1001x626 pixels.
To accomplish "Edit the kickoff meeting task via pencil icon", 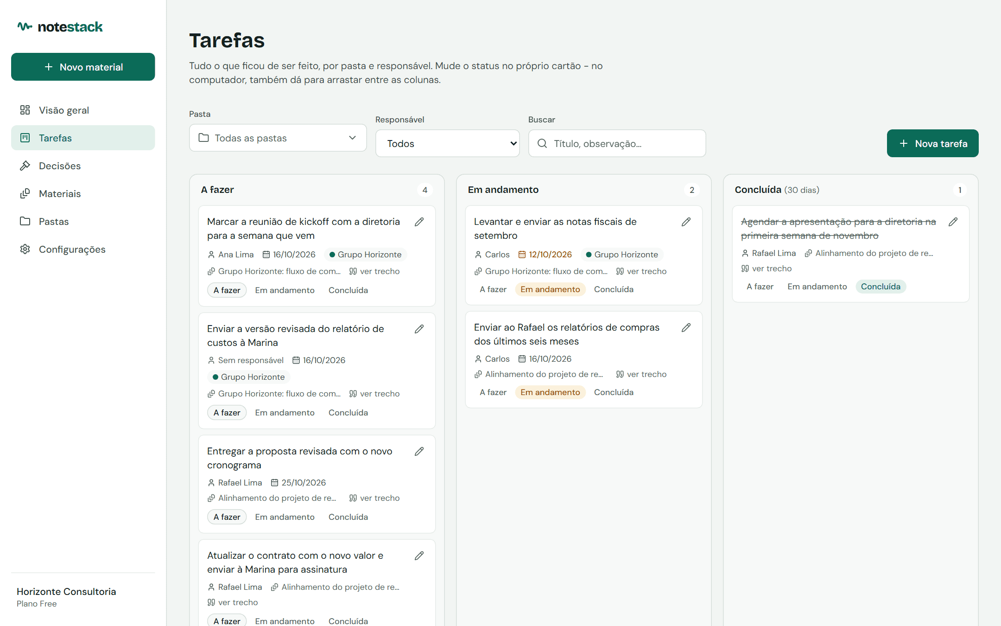I will click(419, 222).
